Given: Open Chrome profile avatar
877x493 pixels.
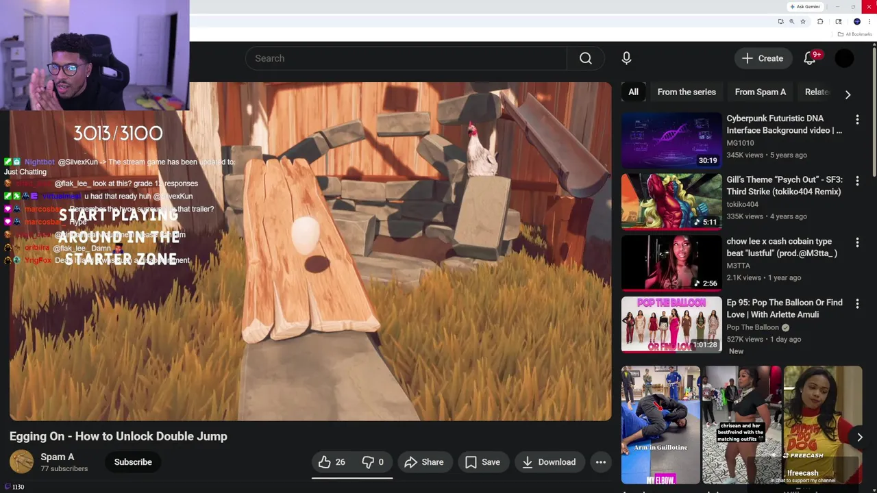Looking at the screenshot, I should 856,22.
